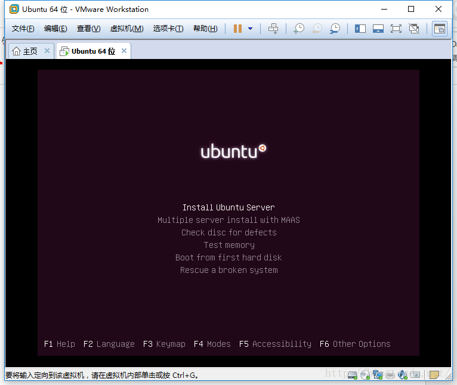Click the VMware Workstation title bar icon

click(14, 10)
